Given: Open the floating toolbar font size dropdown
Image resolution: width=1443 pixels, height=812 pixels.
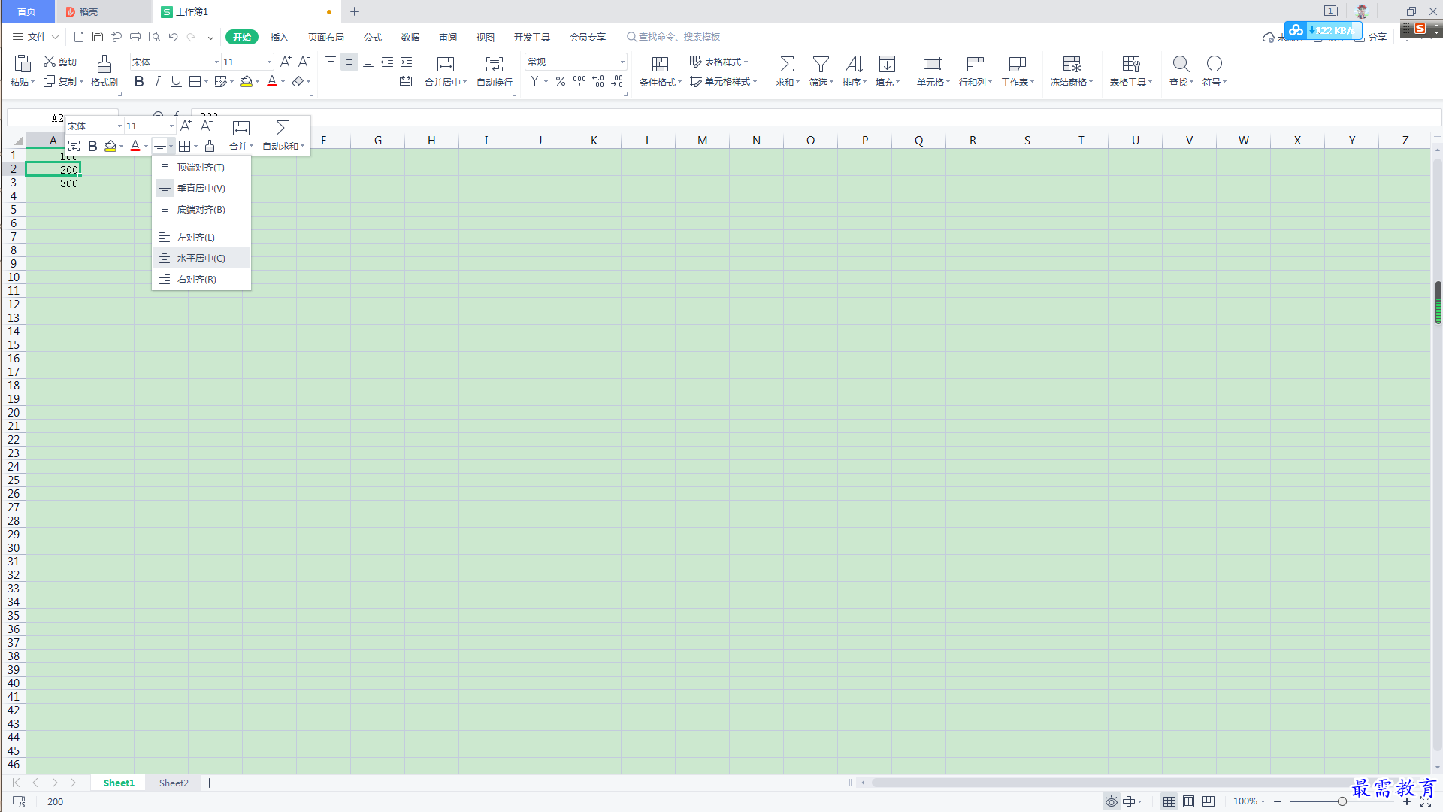Looking at the screenshot, I should (171, 126).
